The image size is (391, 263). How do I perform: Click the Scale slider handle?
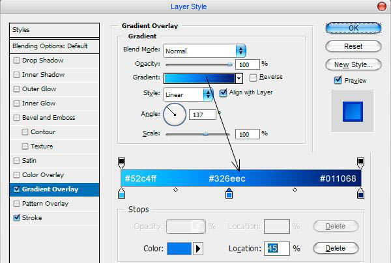pyautogui.click(x=205, y=134)
